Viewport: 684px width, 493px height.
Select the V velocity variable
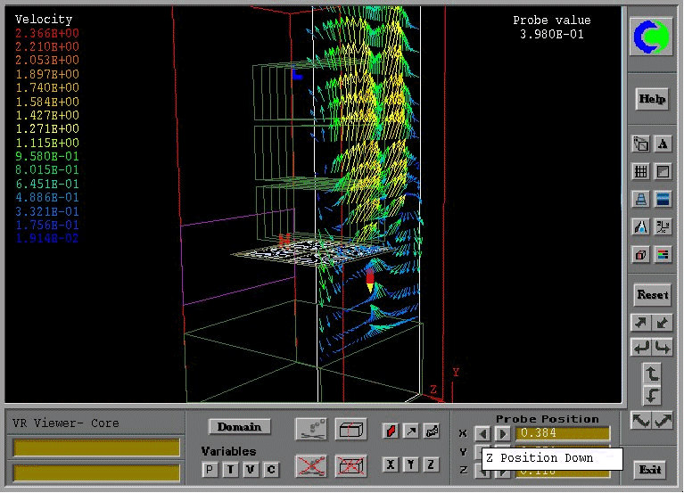pyautogui.click(x=251, y=469)
